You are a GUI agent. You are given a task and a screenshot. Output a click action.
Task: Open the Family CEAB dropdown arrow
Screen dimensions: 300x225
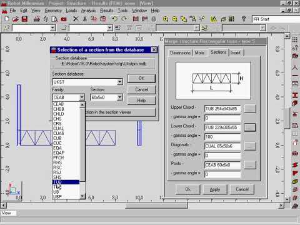coord(82,97)
